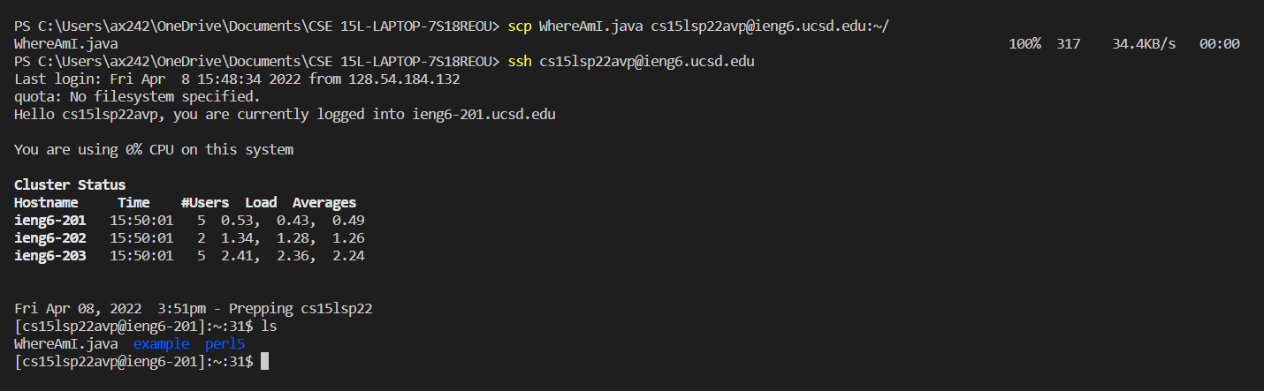
Task: Click the ieng6-201 hostname in the cluster table
Action: click(x=50, y=221)
